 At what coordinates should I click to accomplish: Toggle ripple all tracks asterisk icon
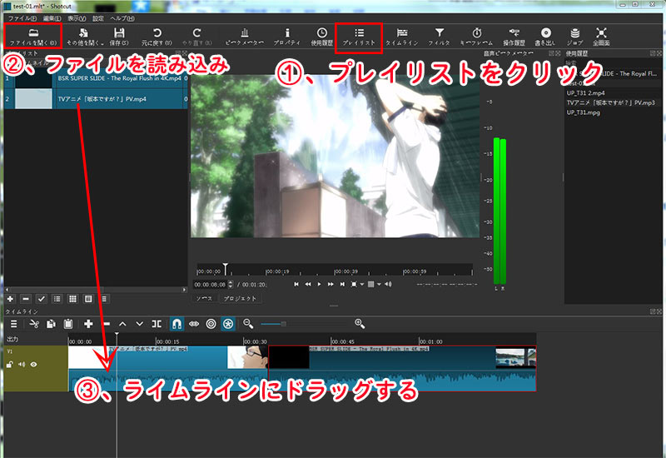pyautogui.click(x=228, y=324)
